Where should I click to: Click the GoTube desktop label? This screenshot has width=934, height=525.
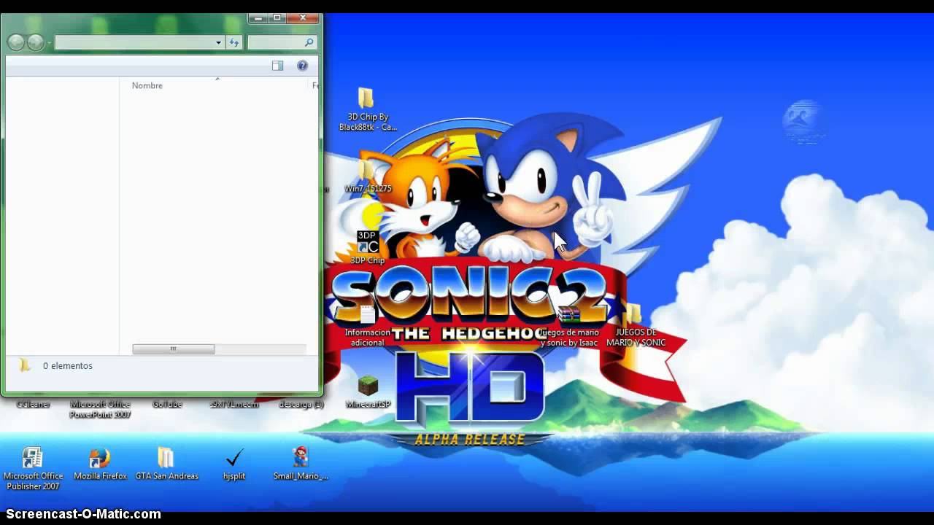[x=167, y=404]
